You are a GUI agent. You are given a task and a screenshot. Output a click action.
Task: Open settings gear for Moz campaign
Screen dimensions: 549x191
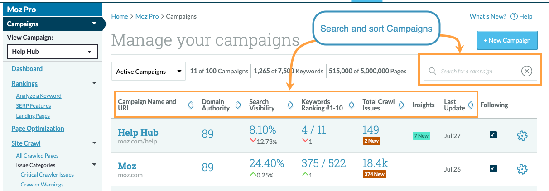(522, 169)
